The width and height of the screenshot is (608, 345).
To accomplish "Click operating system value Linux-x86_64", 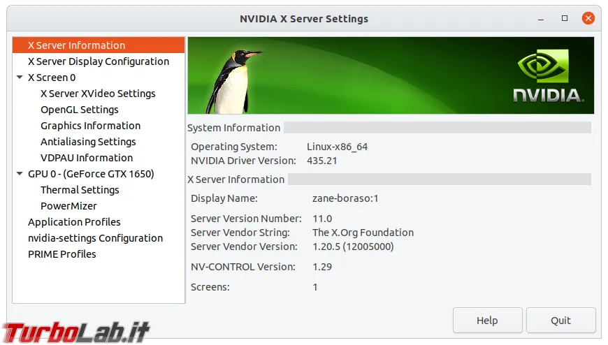I will pos(337,147).
